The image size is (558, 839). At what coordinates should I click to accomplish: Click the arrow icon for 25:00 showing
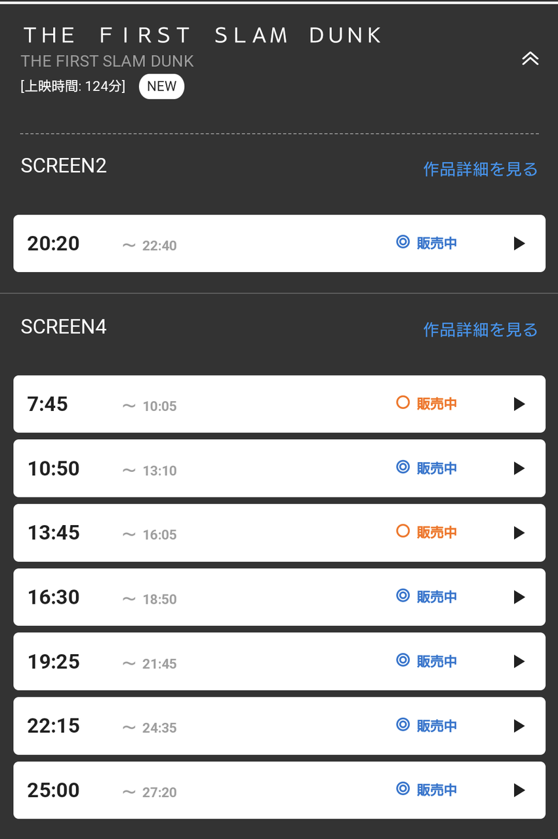pyautogui.click(x=519, y=790)
